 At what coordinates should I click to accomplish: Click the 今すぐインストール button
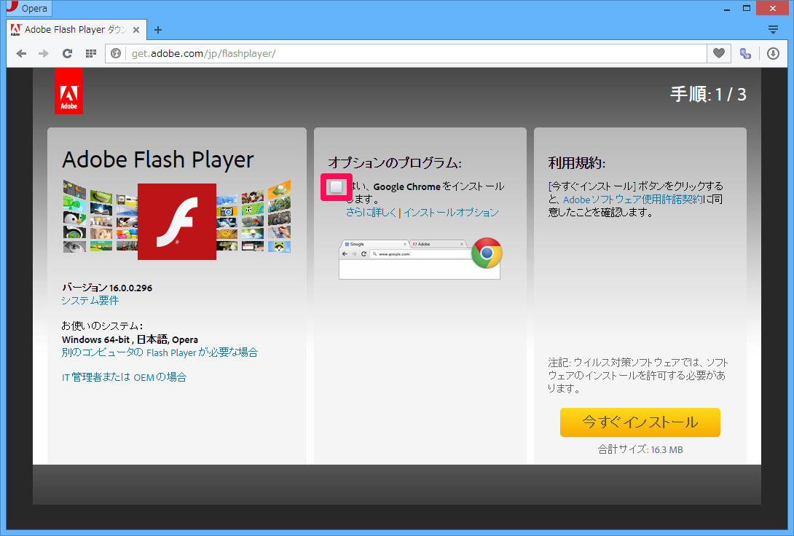640,422
